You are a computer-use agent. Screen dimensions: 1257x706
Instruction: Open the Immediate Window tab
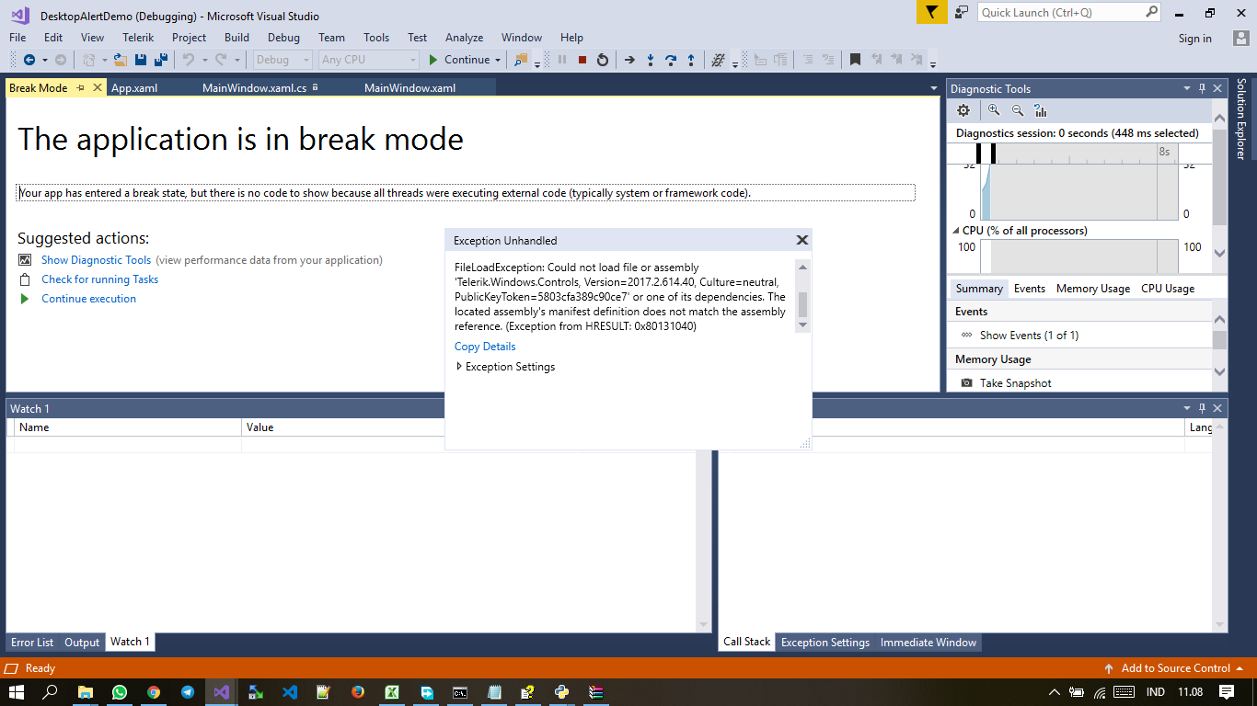tap(928, 643)
